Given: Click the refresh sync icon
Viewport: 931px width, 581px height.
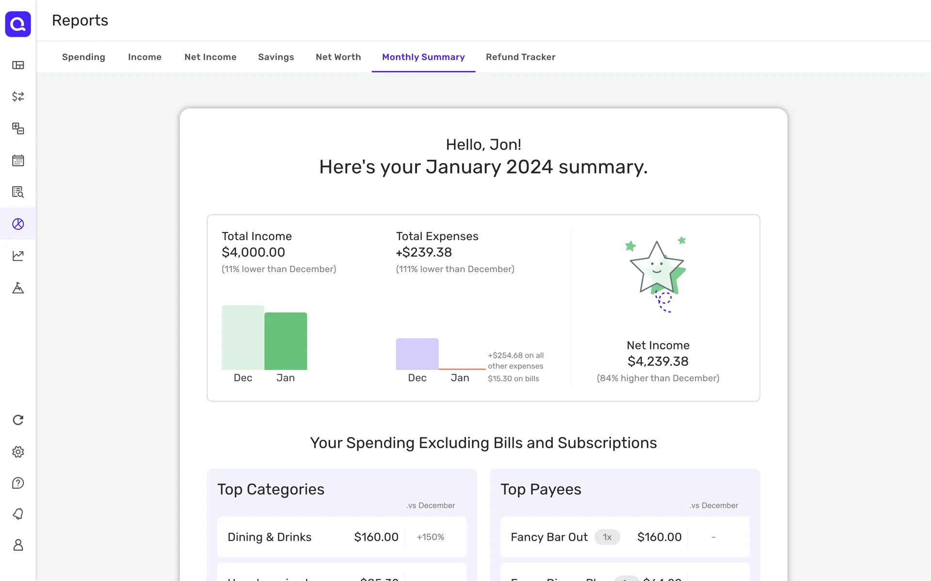Looking at the screenshot, I should [x=18, y=420].
